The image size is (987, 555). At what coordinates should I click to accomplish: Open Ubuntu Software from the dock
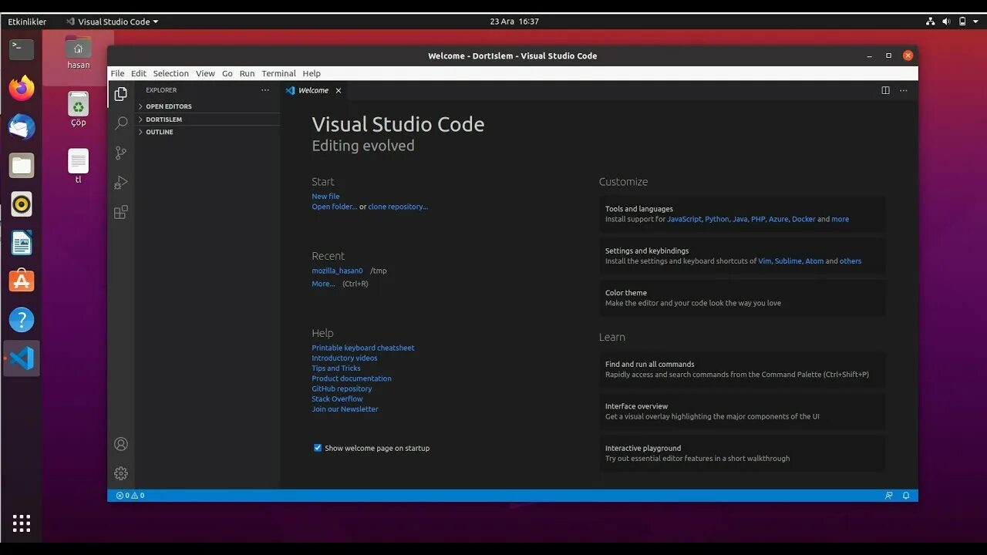coord(22,281)
